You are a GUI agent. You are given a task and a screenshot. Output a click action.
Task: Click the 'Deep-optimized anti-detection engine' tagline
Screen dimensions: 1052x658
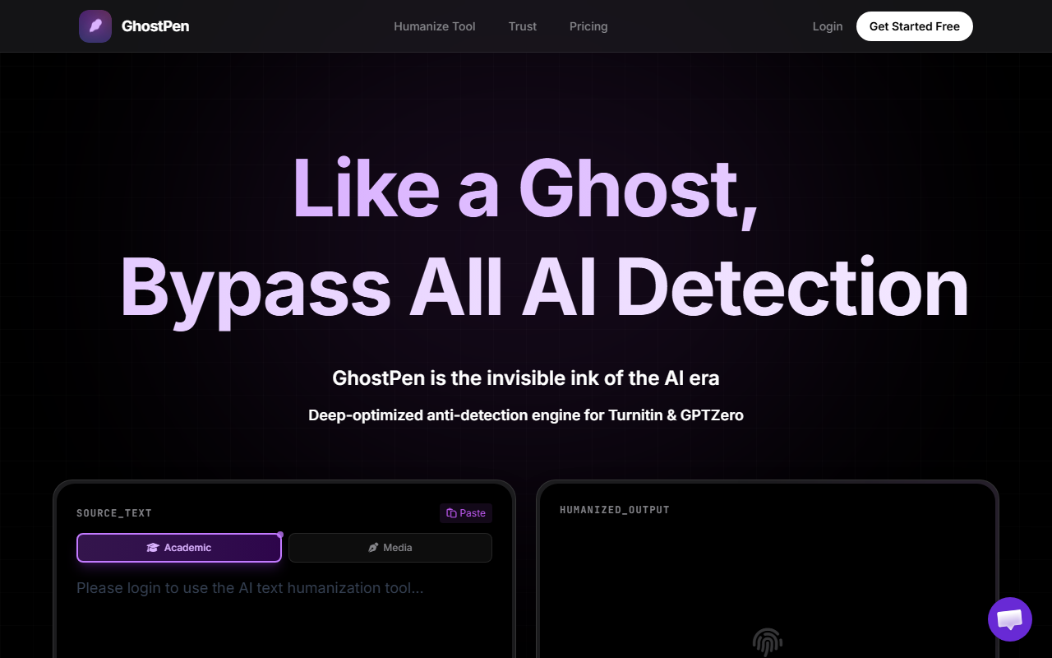click(x=526, y=415)
